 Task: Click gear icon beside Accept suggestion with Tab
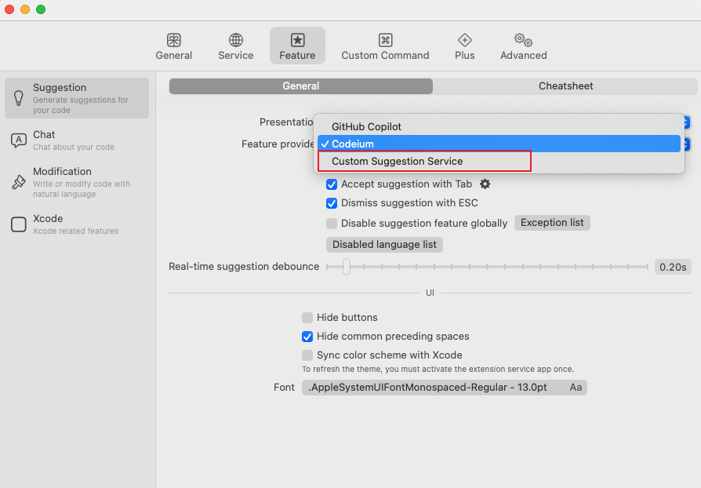pos(485,184)
